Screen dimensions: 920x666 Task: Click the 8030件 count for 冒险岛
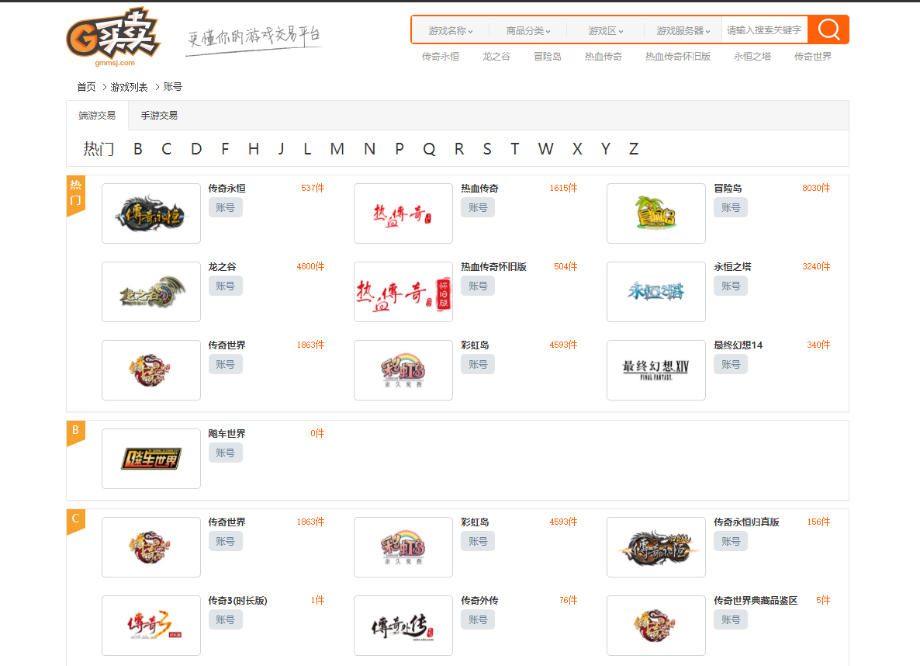[x=816, y=188]
